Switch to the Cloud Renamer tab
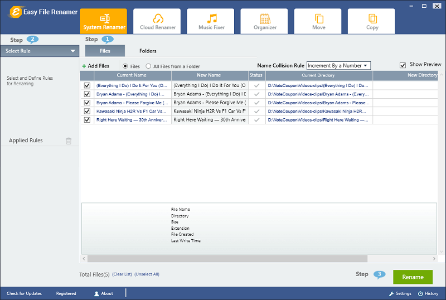 [157, 21]
